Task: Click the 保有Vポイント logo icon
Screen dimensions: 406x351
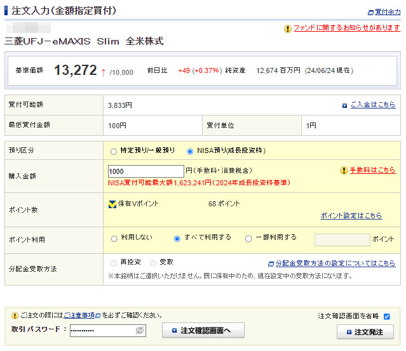Action: coord(112,204)
